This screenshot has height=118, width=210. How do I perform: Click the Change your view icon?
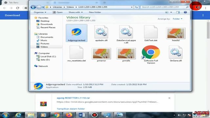(x=167, y=12)
